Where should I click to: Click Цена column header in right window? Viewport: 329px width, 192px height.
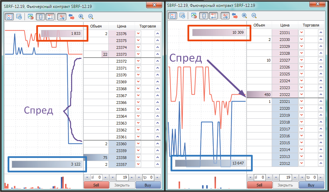(x=285, y=25)
